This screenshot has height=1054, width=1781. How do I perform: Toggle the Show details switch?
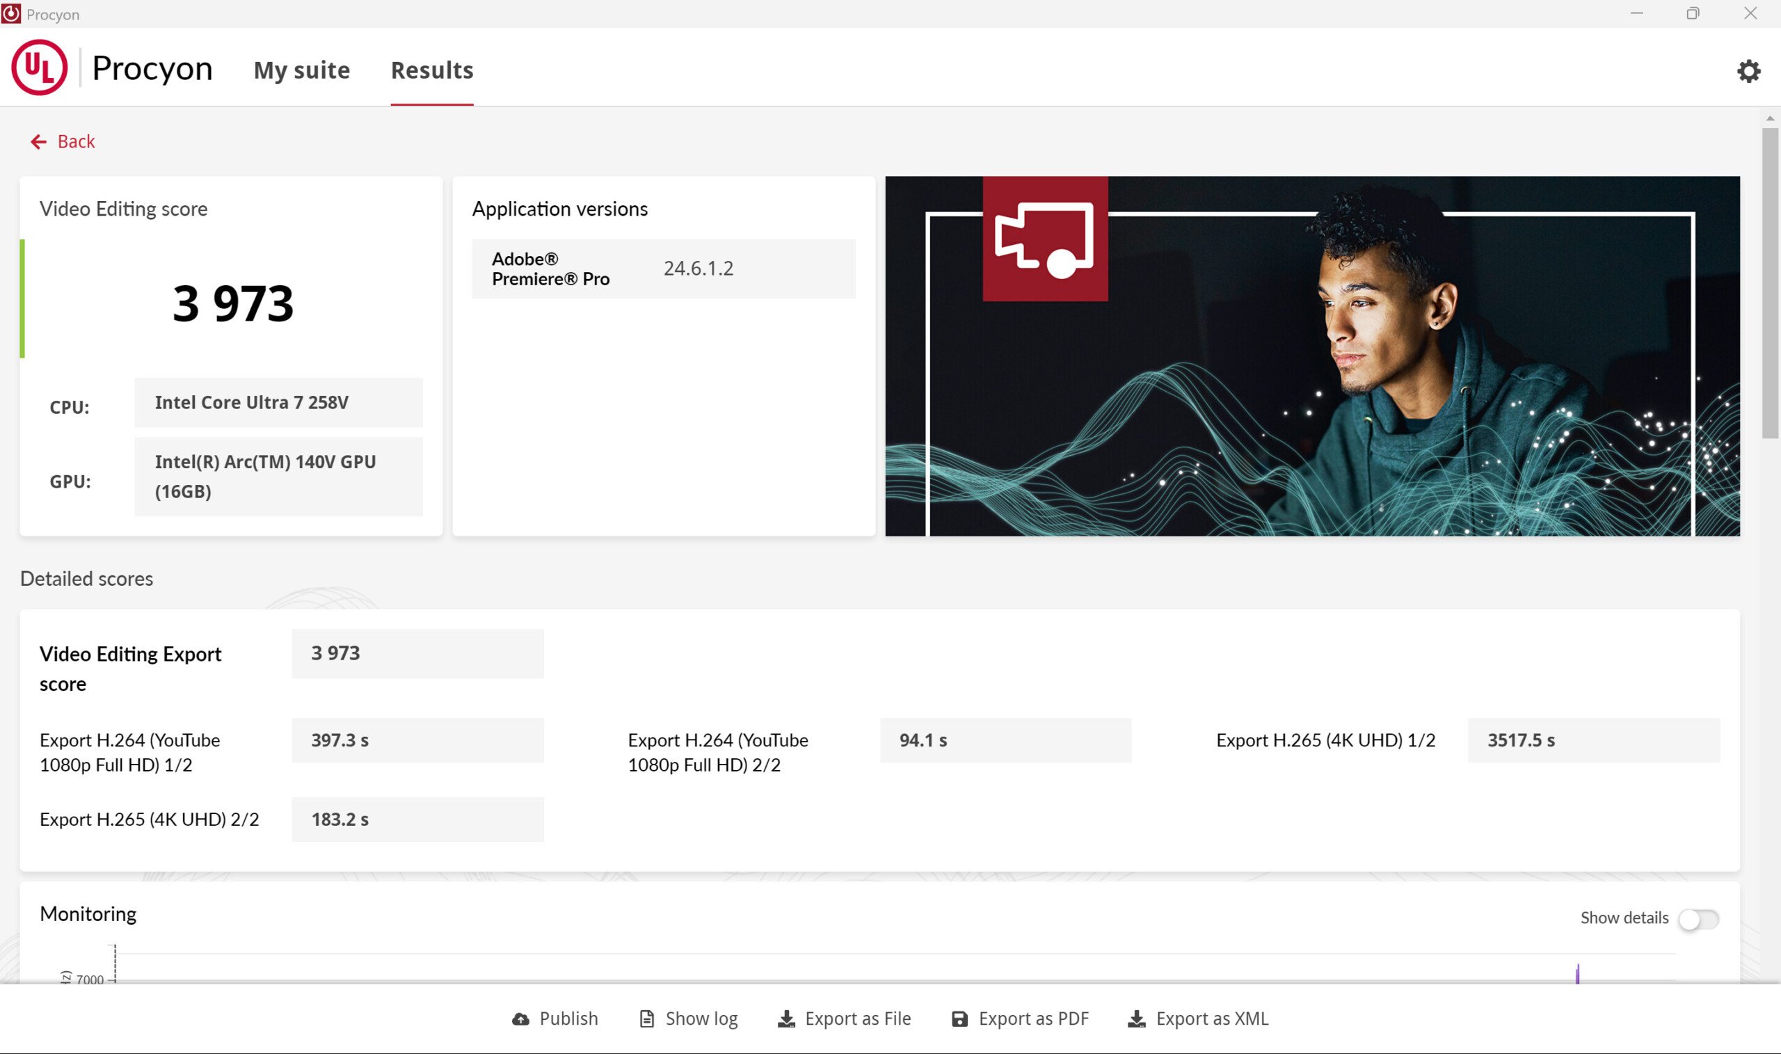pyautogui.click(x=1698, y=919)
